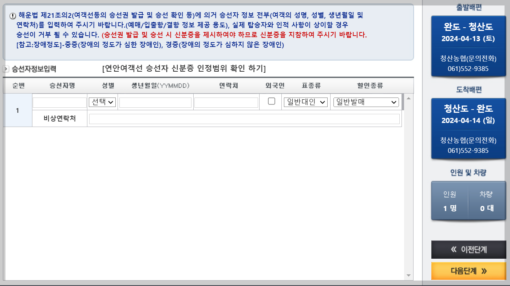This screenshot has width=510, height=286.
Task: Open the 성별 선택 dropdown
Action: click(102, 102)
